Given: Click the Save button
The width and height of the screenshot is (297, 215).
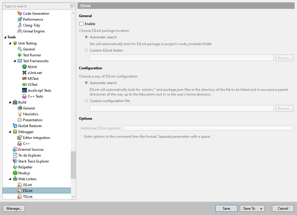Looking at the screenshot, I should pyautogui.click(x=226, y=208).
